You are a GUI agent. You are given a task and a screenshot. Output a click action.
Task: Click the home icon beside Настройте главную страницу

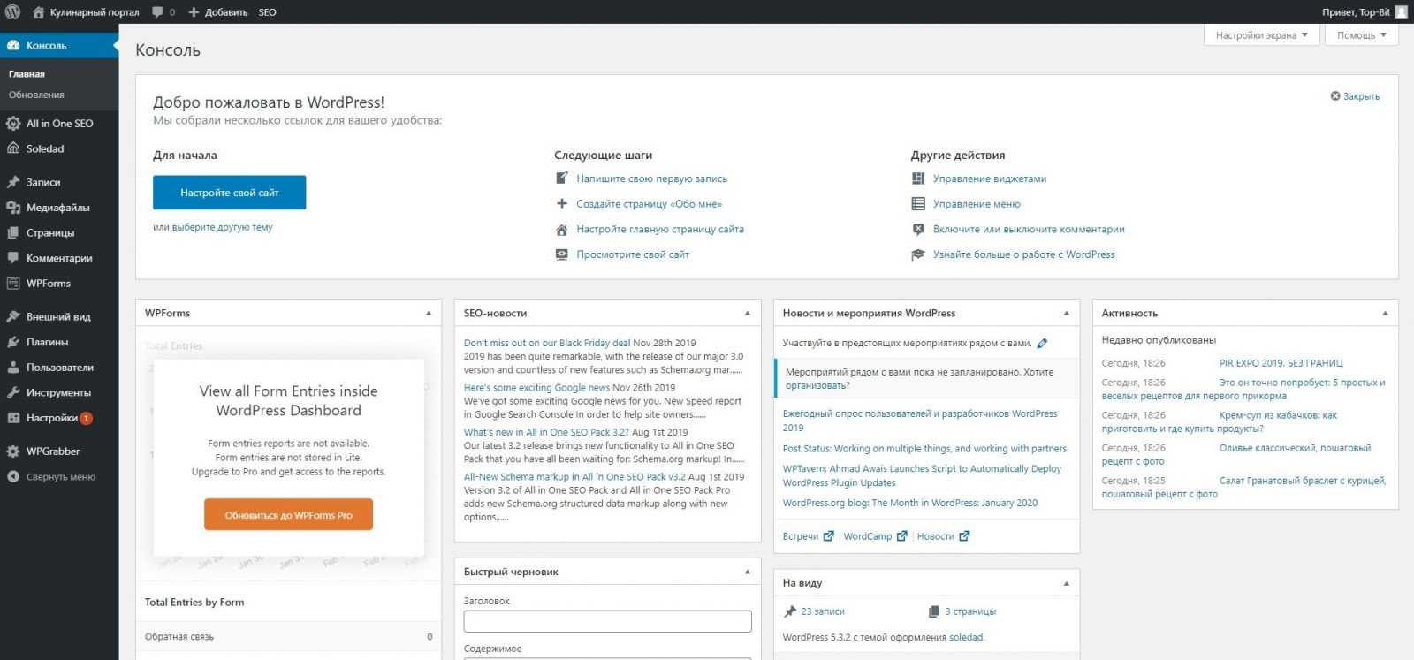click(561, 229)
